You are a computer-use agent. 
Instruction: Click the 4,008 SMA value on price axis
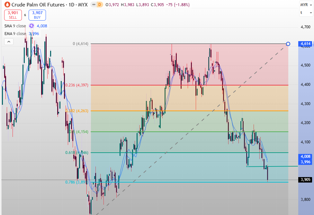[305, 157]
